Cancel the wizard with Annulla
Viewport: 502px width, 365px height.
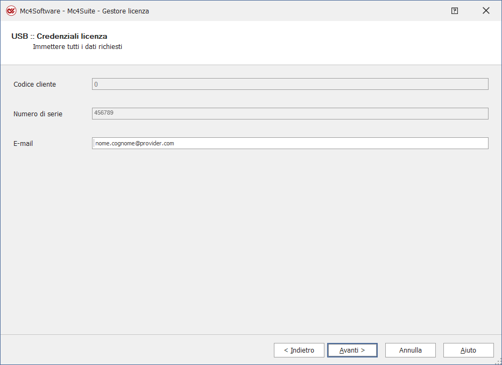[410, 350]
